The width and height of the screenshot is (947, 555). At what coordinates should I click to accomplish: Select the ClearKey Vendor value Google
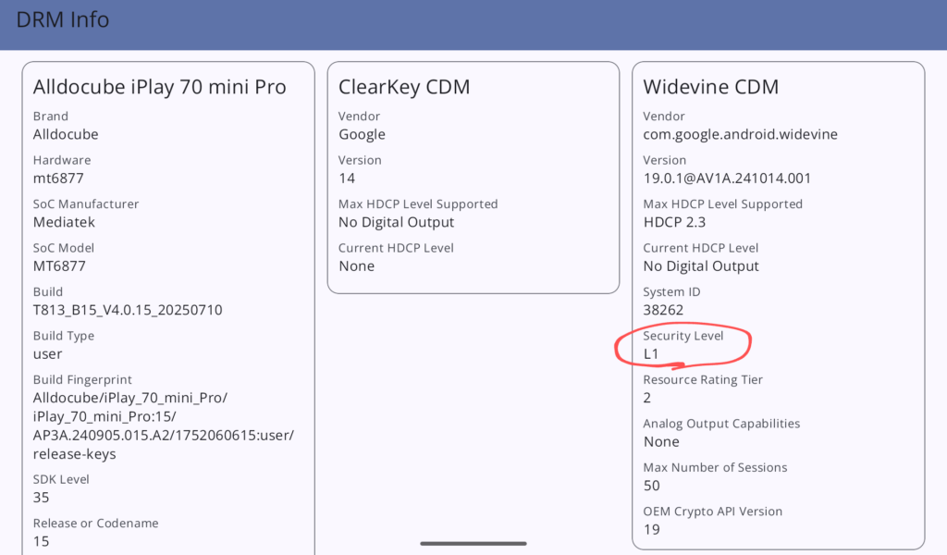pyautogui.click(x=362, y=135)
